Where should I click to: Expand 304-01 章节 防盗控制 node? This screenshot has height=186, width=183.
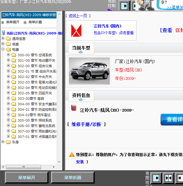(8, 109)
